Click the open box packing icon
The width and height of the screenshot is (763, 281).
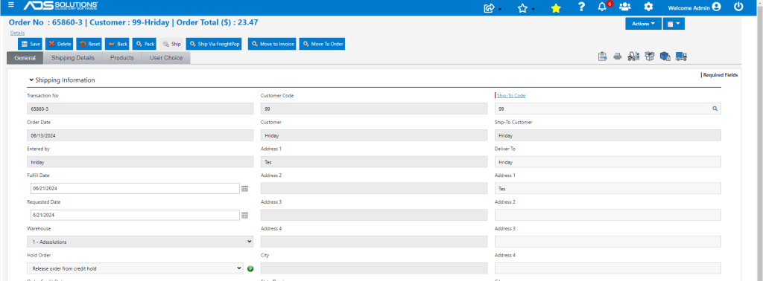click(x=650, y=56)
